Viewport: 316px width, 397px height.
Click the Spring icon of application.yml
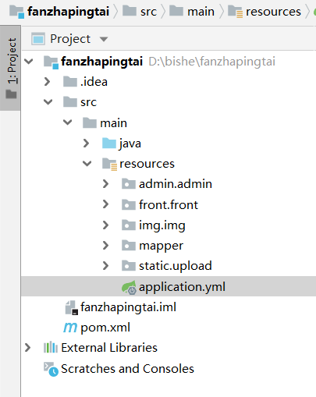pyautogui.click(x=129, y=287)
